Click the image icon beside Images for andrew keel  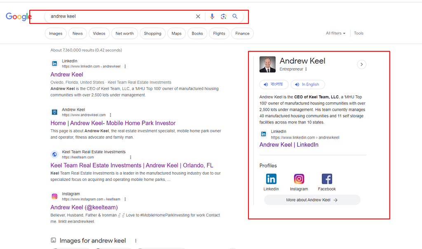coord(53,240)
